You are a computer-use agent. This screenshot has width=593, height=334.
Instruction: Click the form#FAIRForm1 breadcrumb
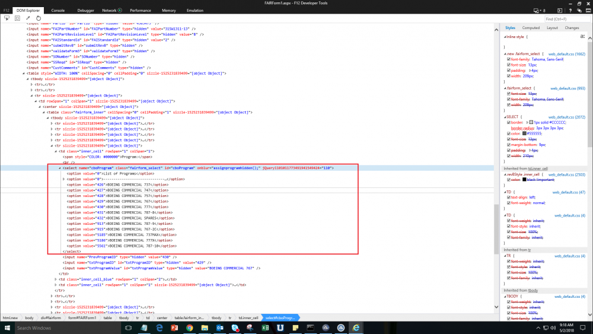tap(82, 317)
